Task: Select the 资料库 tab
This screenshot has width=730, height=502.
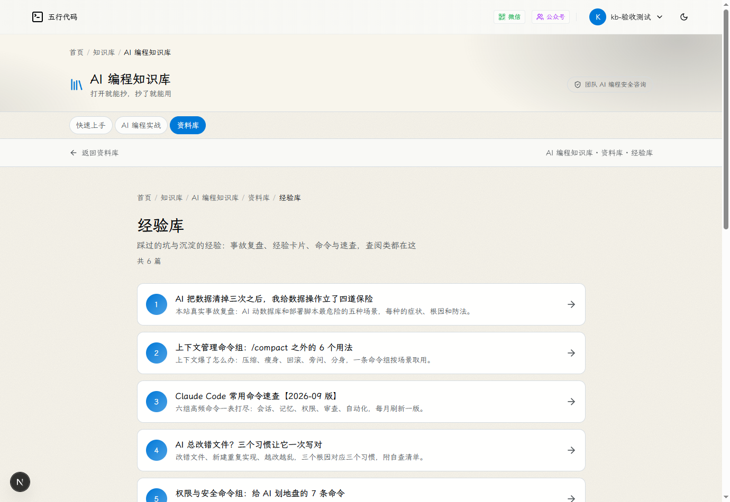Action: [x=188, y=125]
